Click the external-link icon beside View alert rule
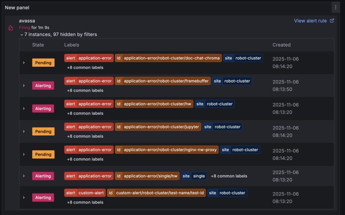345x215 pixels. tap(332, 21)
